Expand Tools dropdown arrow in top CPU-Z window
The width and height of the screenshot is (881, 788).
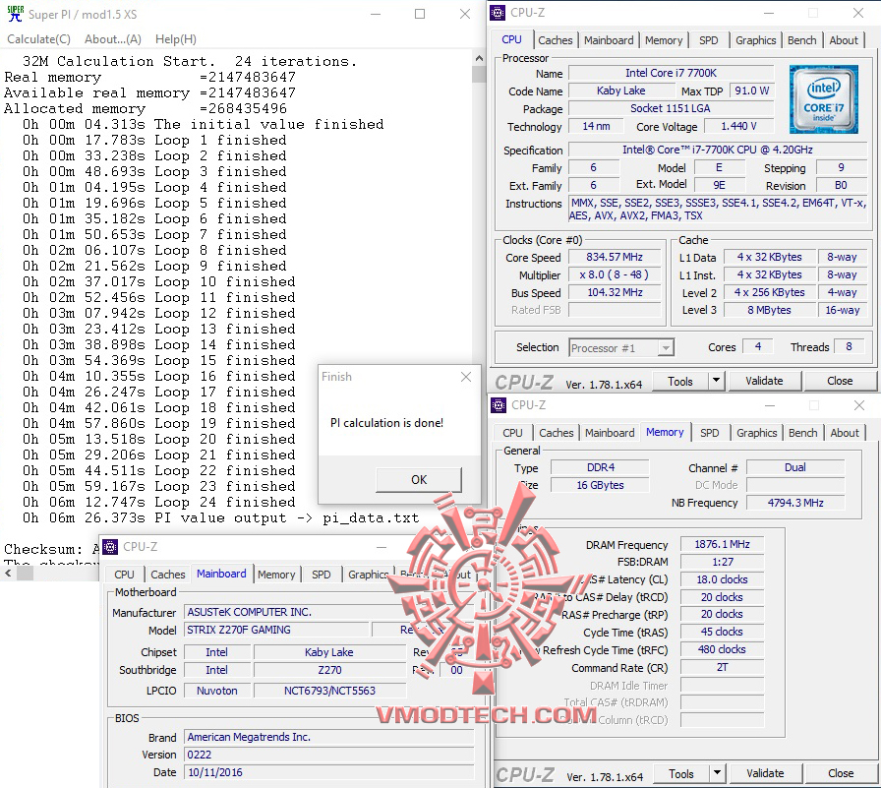716,381
